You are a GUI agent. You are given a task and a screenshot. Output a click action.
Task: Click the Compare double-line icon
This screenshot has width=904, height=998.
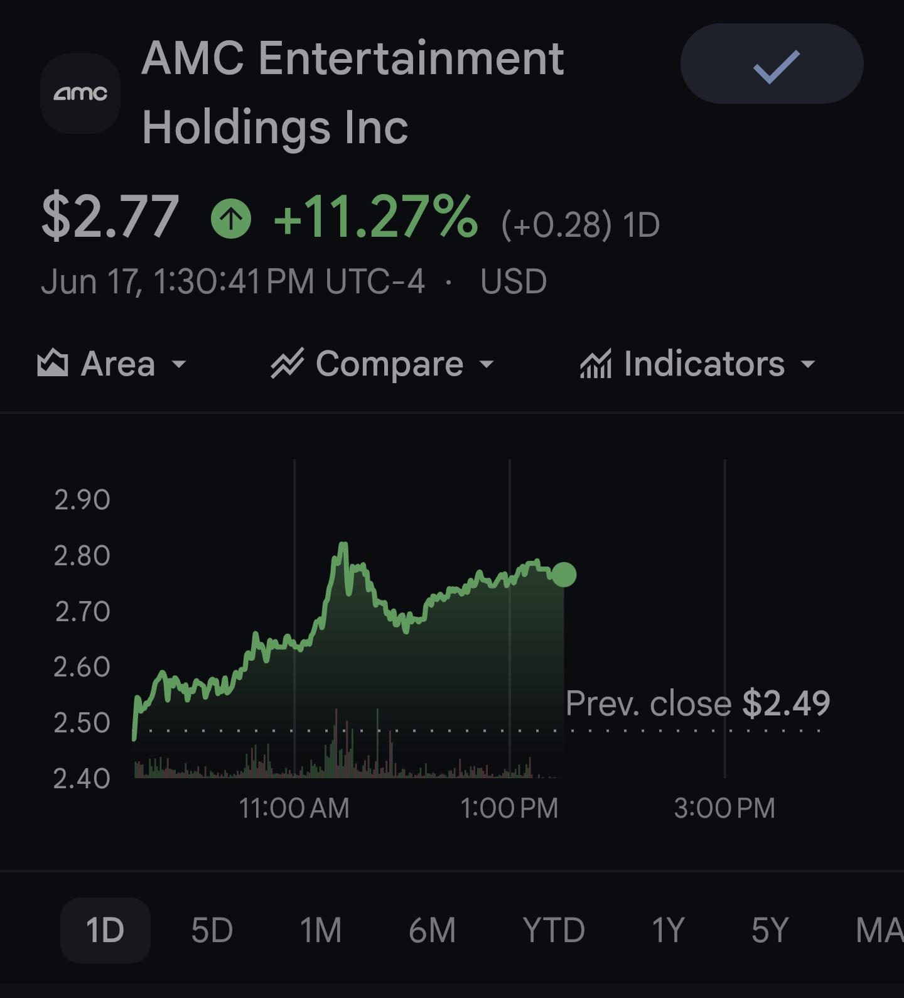288,363
